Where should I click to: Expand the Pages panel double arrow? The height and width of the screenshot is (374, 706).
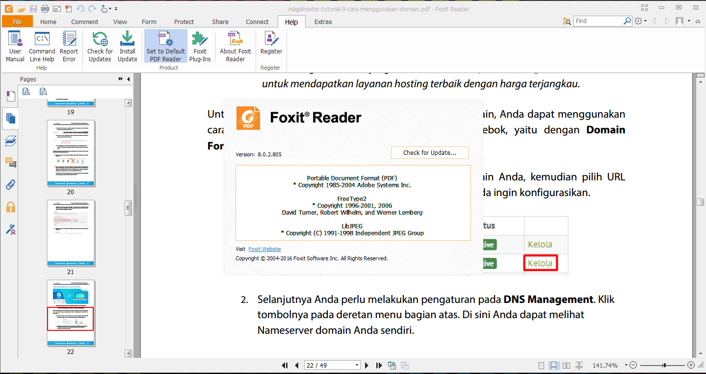click(121, 79)
